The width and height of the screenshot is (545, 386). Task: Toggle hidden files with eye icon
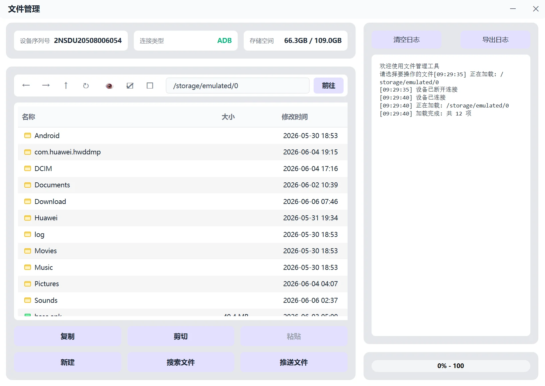(x=110, y=86)
